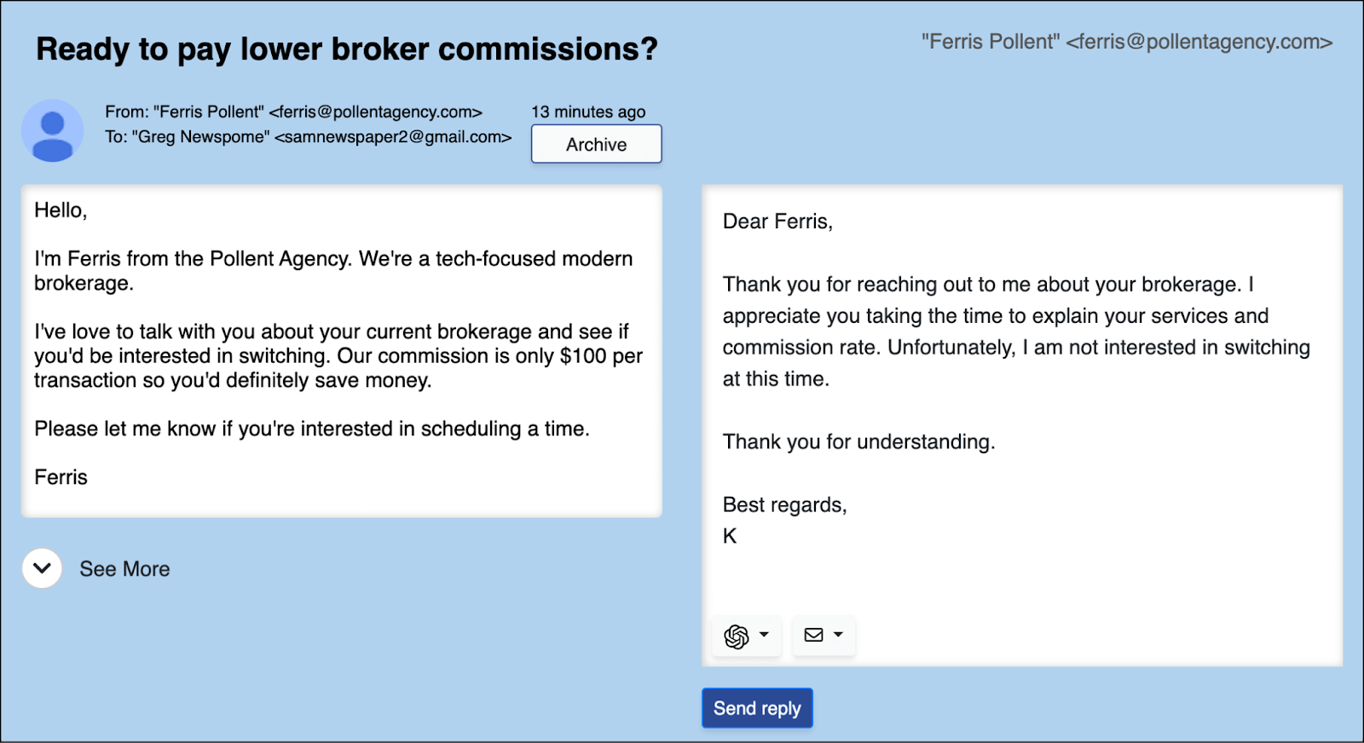
Task: Click the sender address ferris@pollentagency.com in From line
Action: (376, 112)
